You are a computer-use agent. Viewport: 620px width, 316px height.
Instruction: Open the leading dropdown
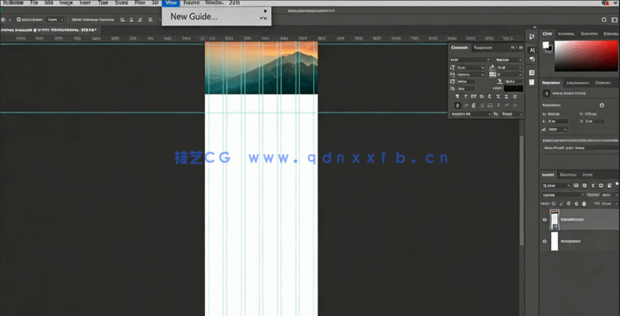tap(509, 68)
